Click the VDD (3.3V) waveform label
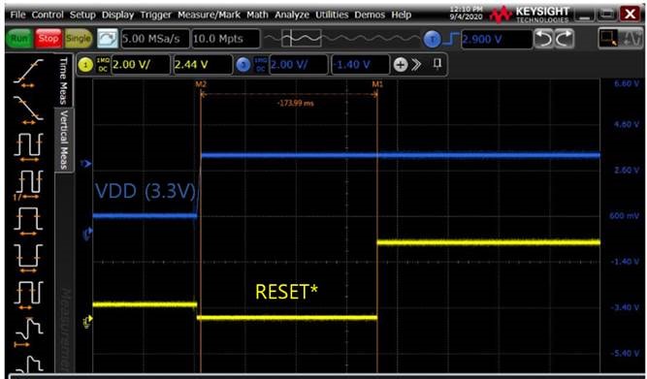The image size is (647, 379). (x=145, y=191)
